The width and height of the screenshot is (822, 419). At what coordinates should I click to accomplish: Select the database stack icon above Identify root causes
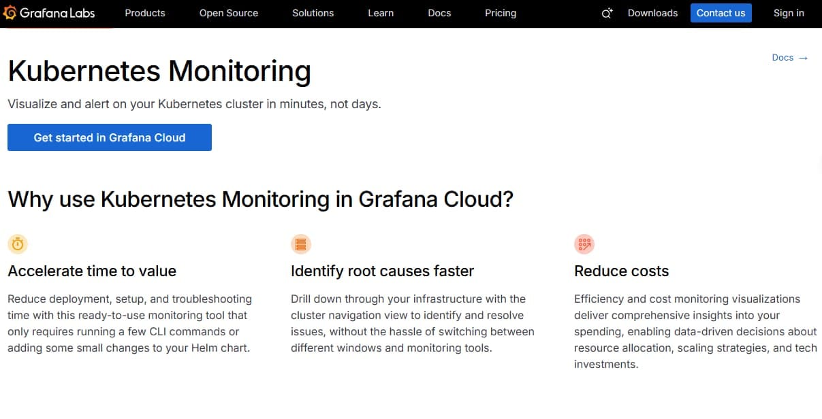(x=300, y=244)
